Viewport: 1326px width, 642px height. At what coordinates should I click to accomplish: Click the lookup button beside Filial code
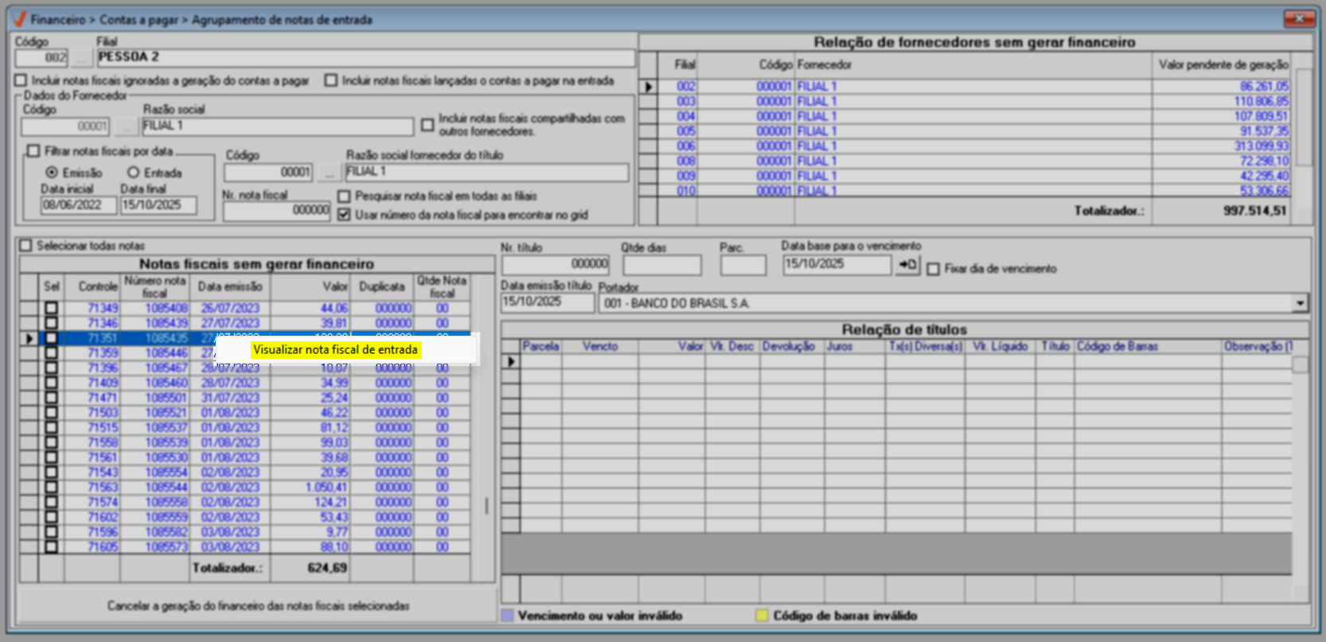81,58
